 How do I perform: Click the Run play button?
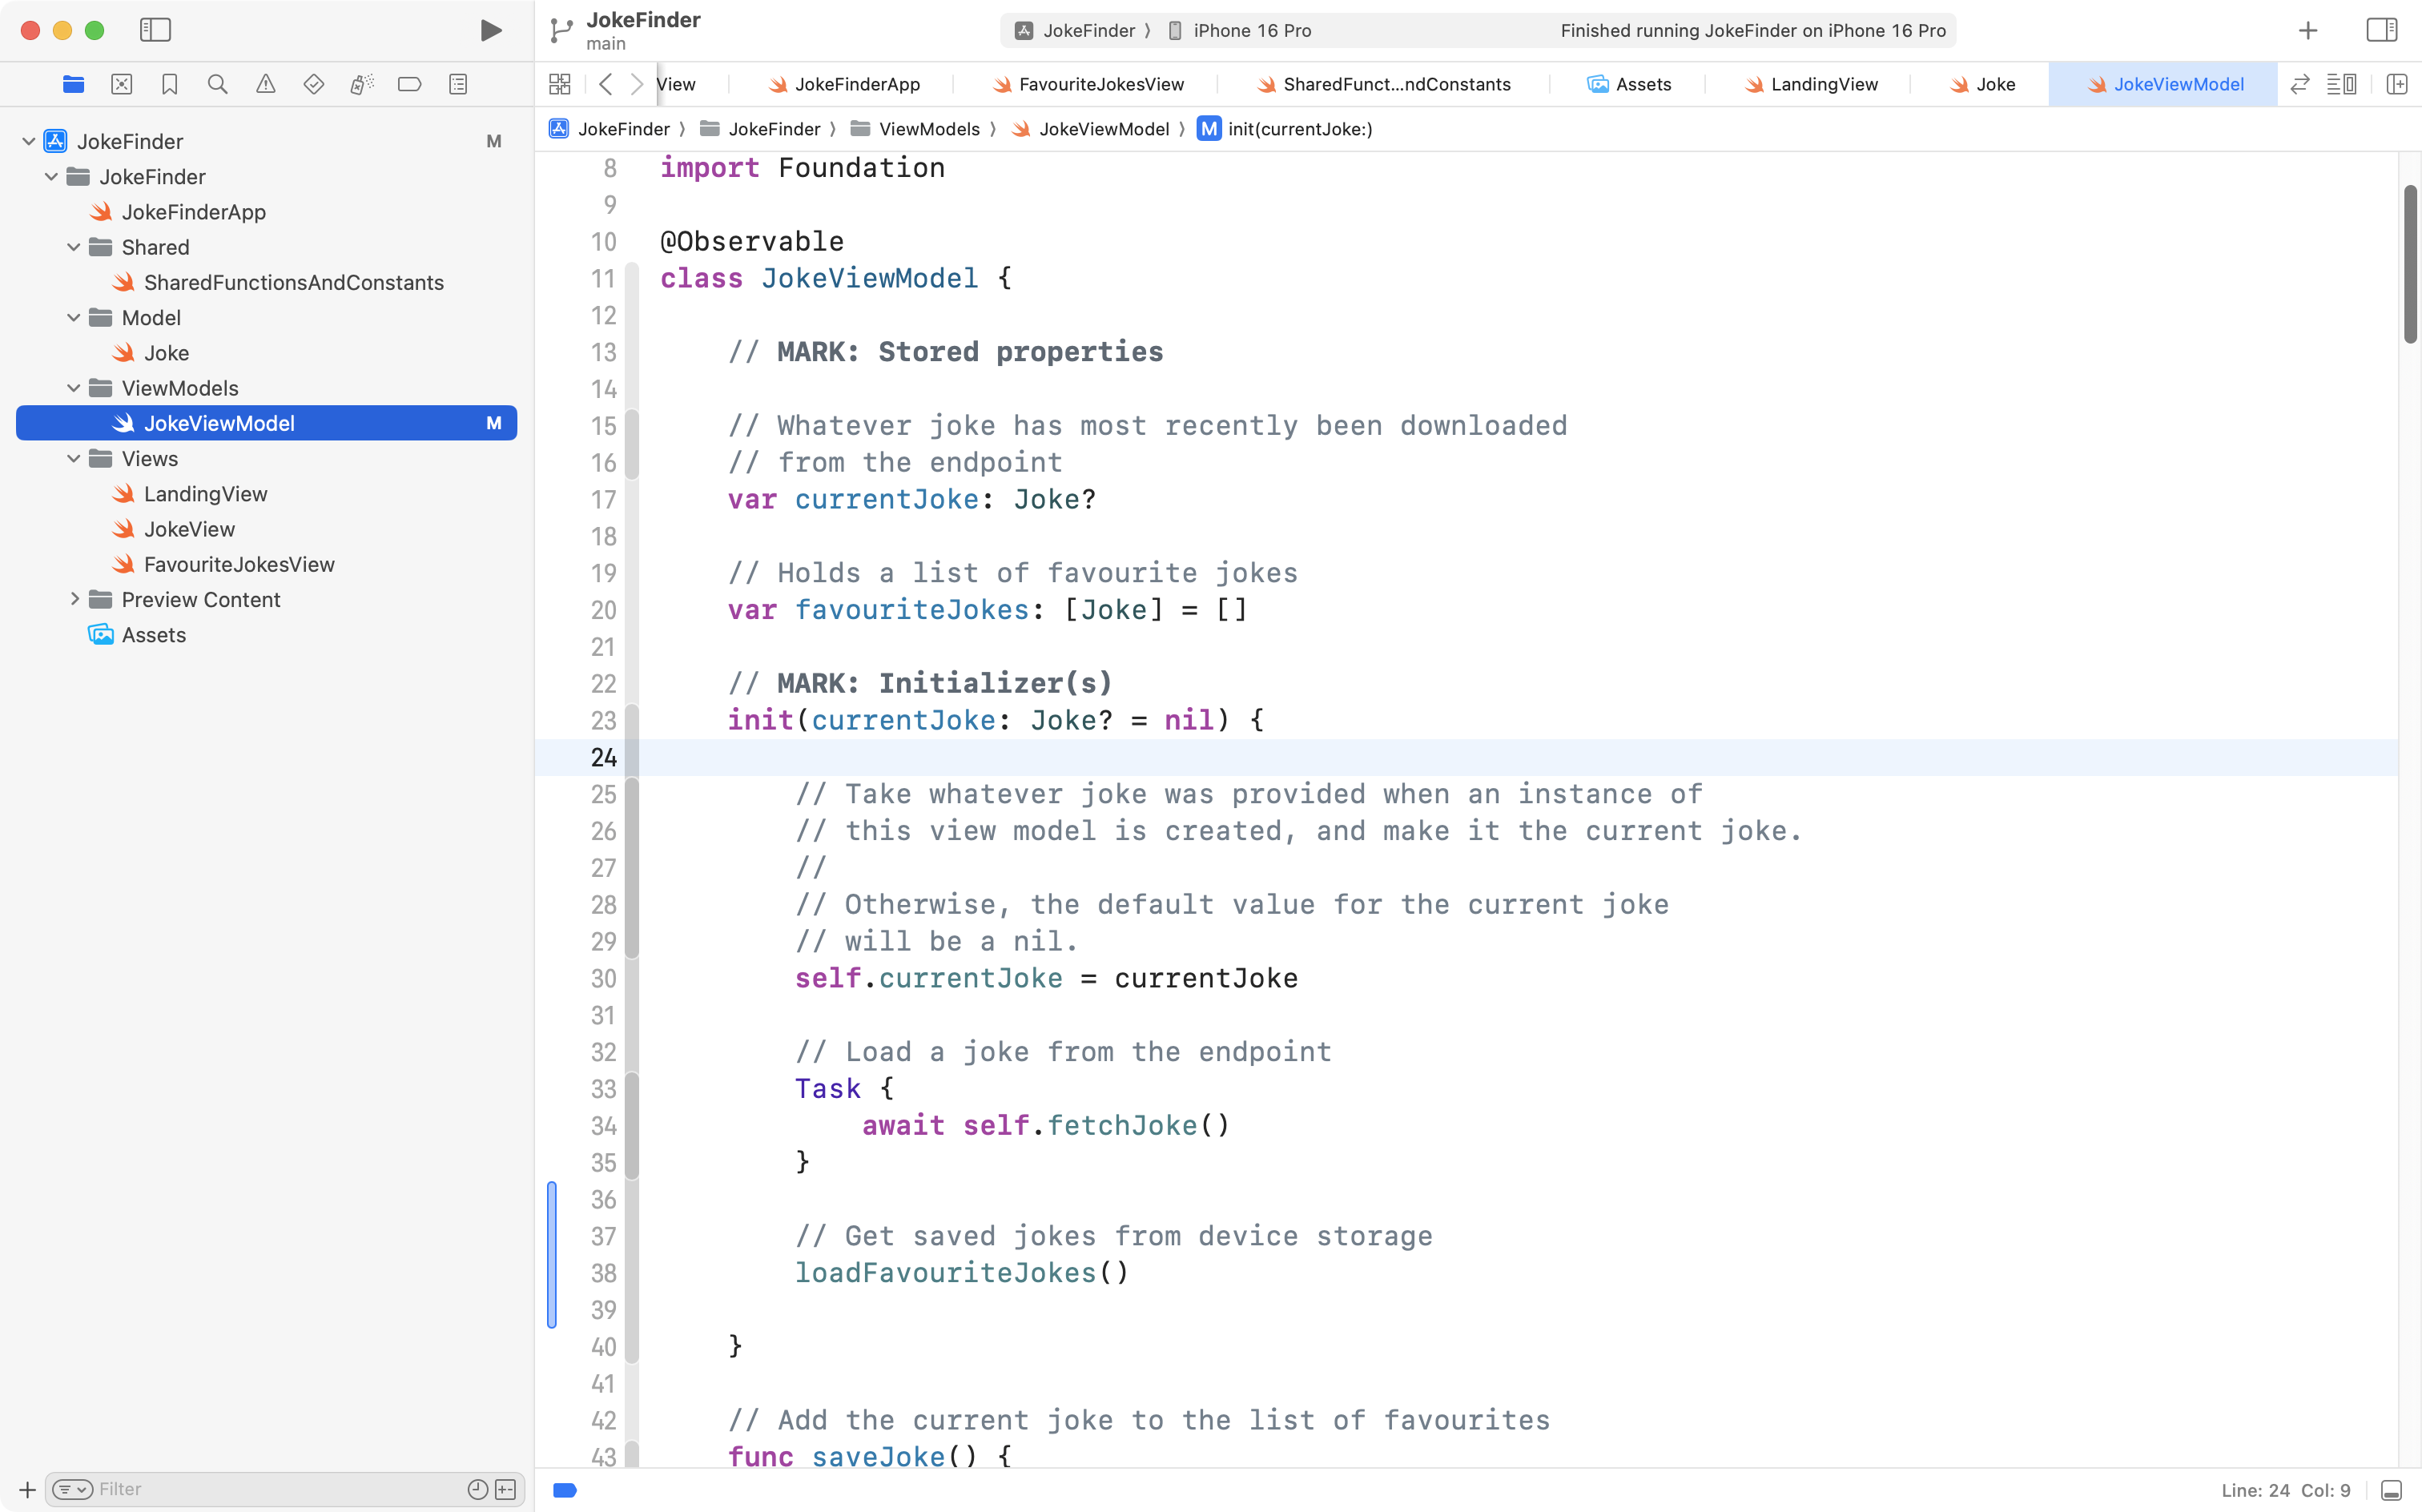point(490,30)
